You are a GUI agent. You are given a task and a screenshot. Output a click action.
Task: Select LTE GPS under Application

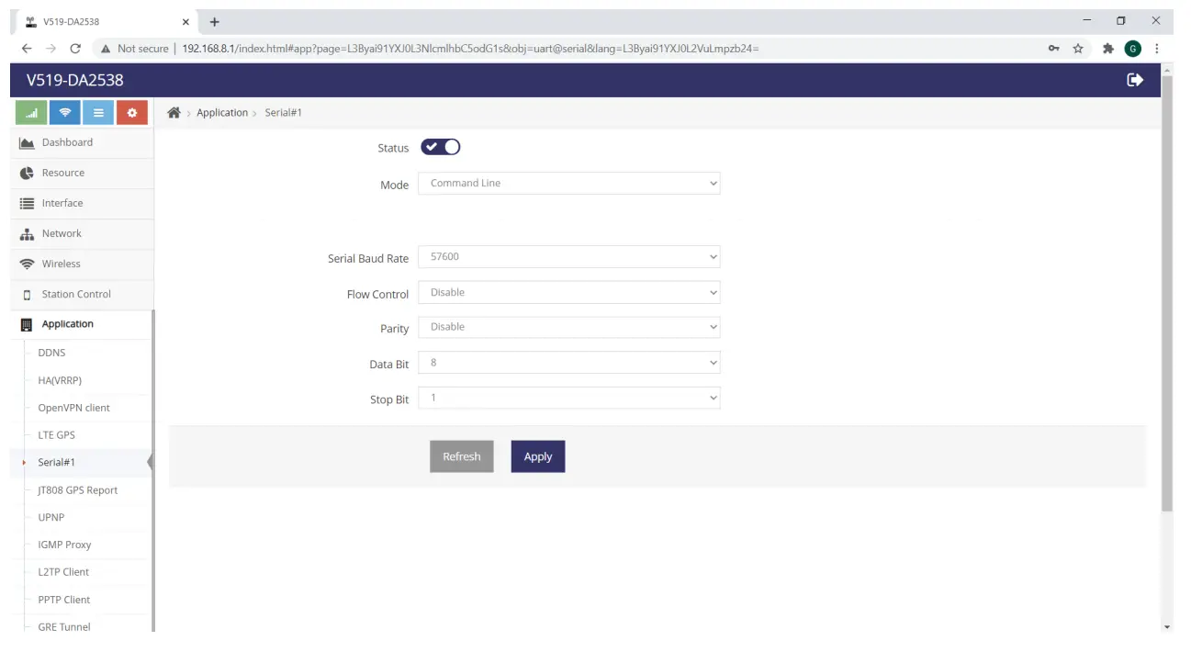56,435
